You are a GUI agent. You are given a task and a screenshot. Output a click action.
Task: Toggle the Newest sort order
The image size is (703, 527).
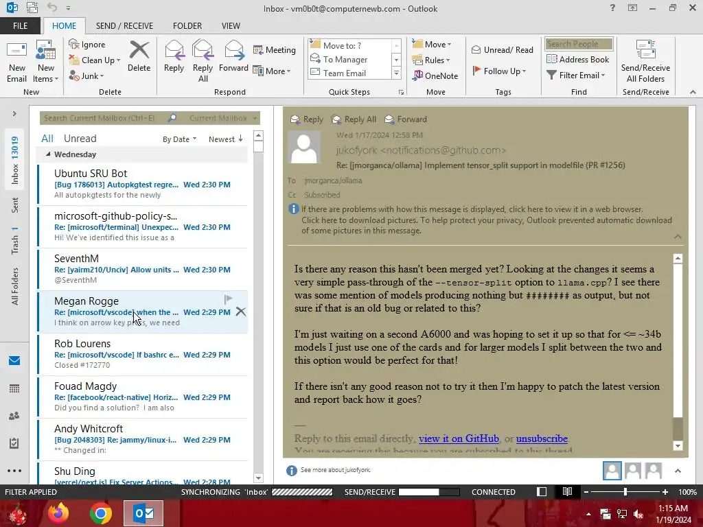coord(225,139)
